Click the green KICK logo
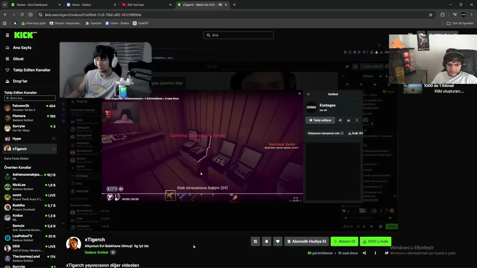This screenshot has height=268, width=477. point(25,35)
